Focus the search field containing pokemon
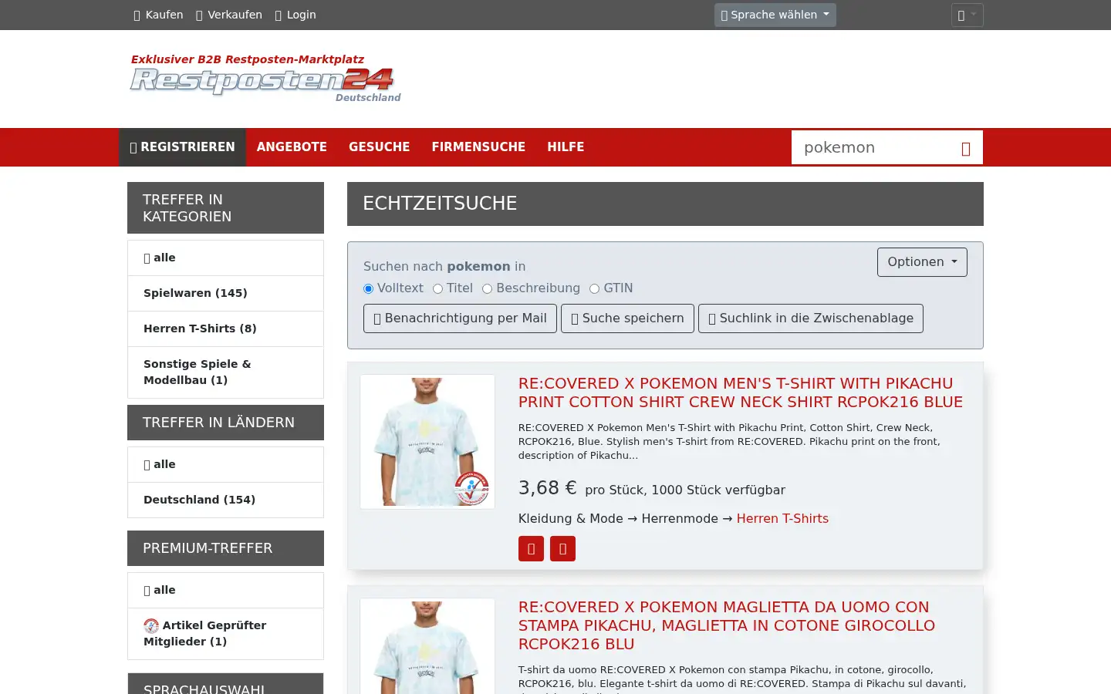The image size is (1111, 694). [872, 147]
